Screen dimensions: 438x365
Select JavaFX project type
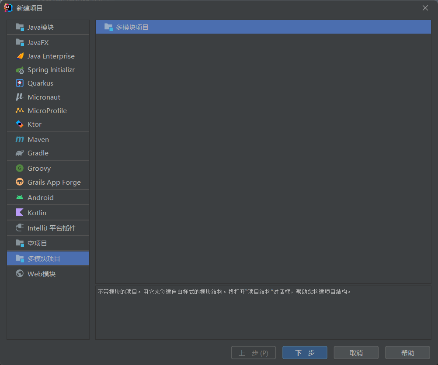click(48, 42)
